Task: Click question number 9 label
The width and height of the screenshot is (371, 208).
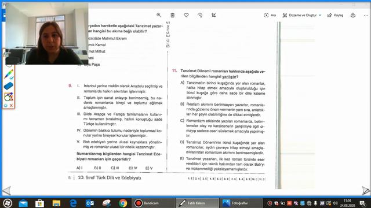Action: (70, 86)
